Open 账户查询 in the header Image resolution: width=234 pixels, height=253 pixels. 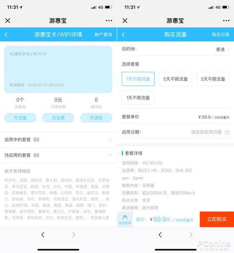point(103,34)
